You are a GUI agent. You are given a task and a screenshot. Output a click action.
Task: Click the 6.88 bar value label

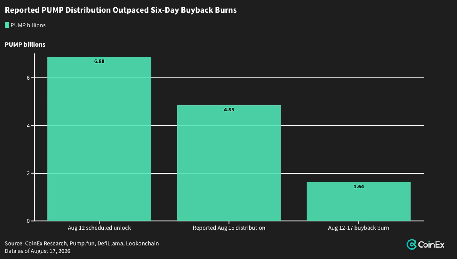point(99,61)
